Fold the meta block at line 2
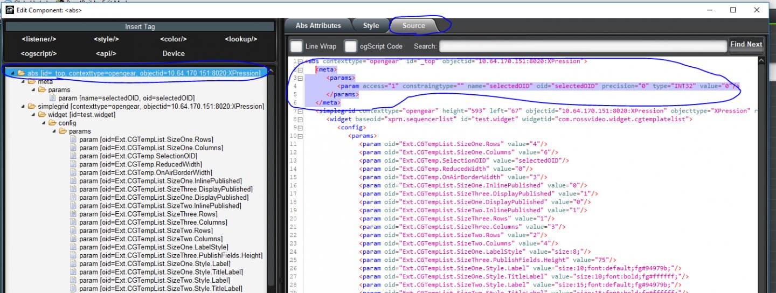Screen dimensions: 776x293 [300, 69]
